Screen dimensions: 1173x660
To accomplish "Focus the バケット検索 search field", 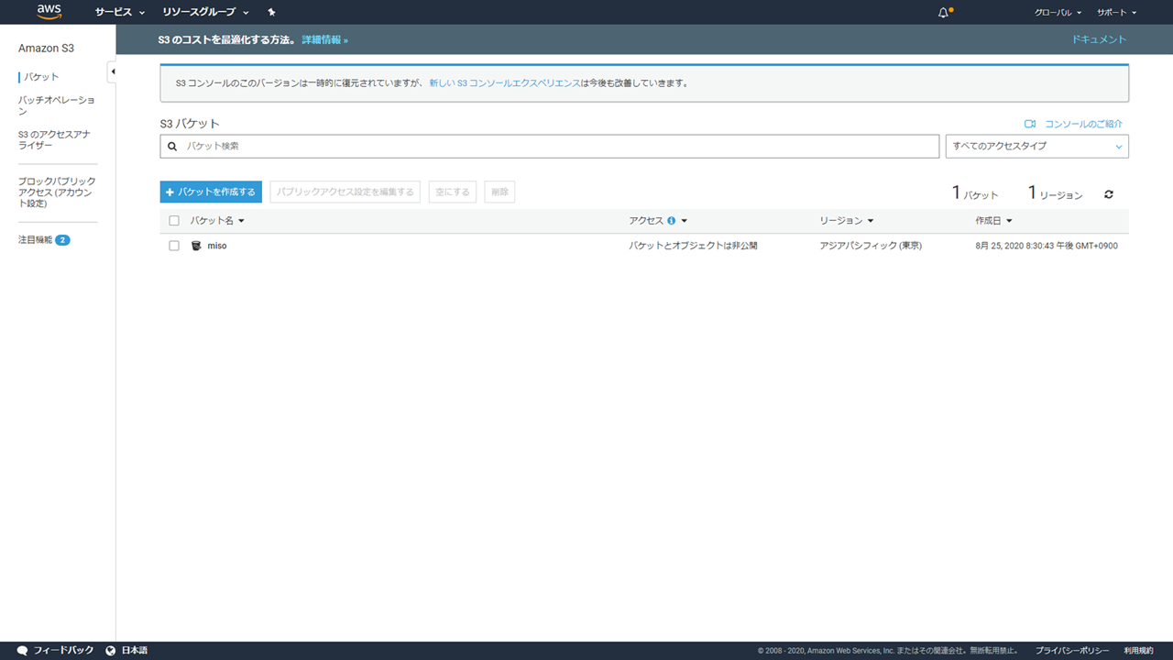I will (550, 147).
